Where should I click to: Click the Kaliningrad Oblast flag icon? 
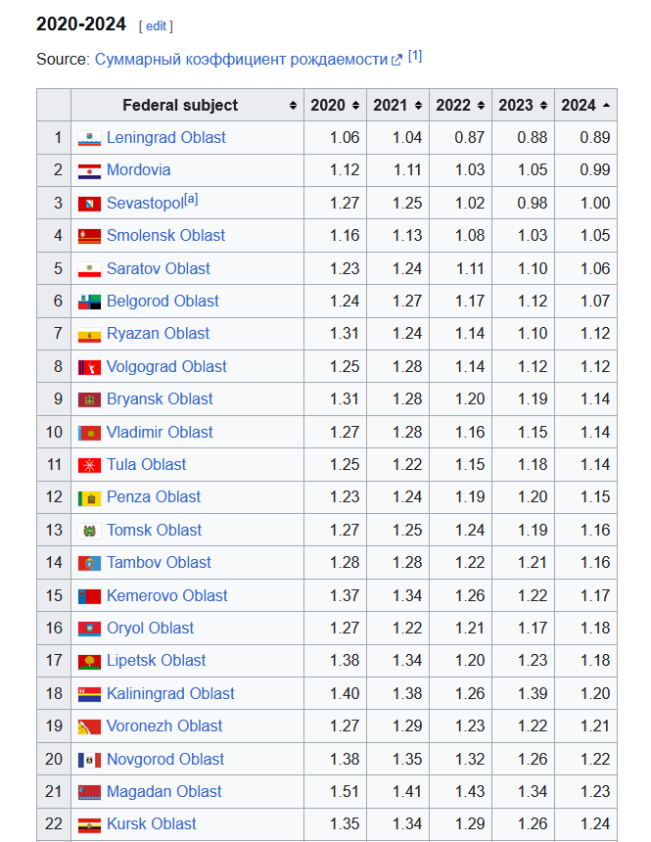(x=89, y=694)
